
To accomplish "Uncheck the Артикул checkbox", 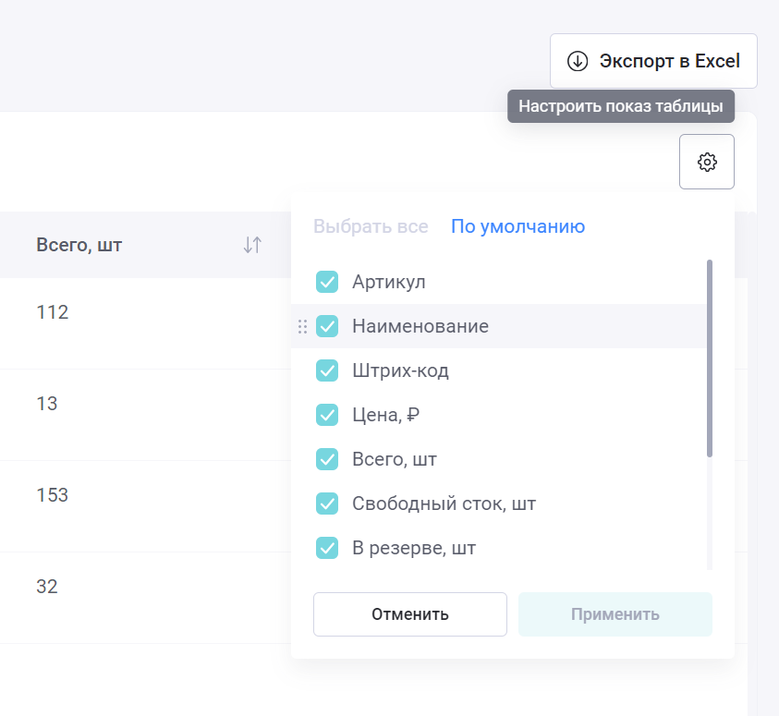I will pyautogui.click(x=327, y=282).
